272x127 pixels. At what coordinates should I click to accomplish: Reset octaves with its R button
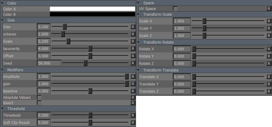[133, 34]
